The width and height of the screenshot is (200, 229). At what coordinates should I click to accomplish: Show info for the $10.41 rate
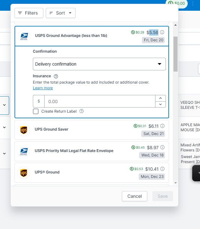coord(162,169)
